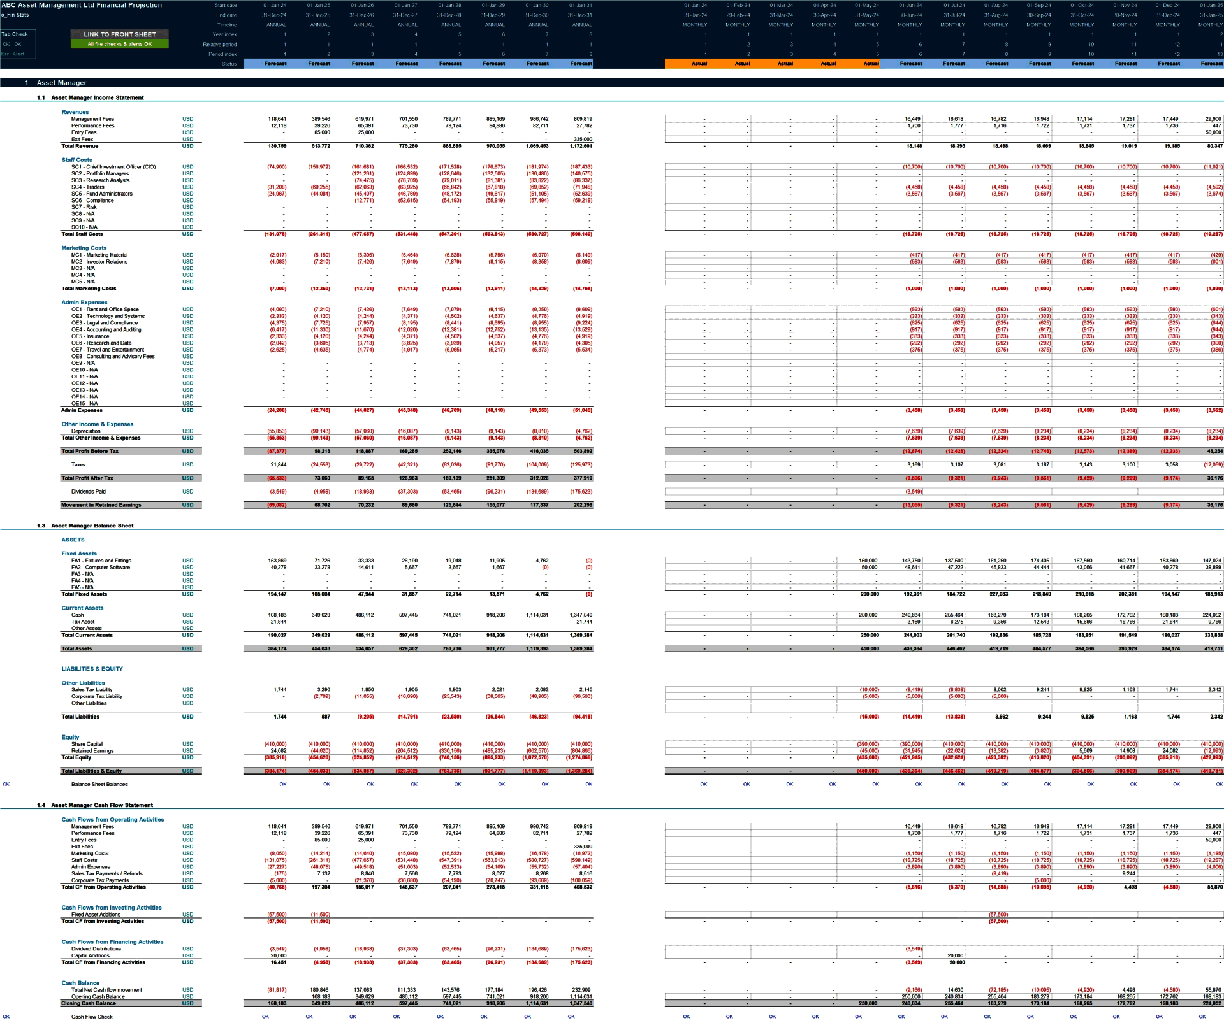The image size is (1224, 1023).
Task: Select the 'All file checks & alerts OK' cell
Action: click(x=119, y=44)
